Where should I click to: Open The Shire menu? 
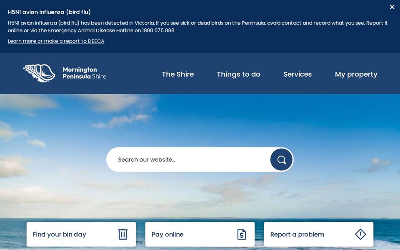pos(178,74)
